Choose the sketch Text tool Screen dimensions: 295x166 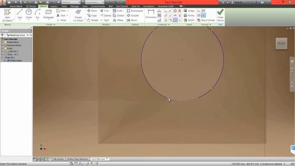point(61,15)
